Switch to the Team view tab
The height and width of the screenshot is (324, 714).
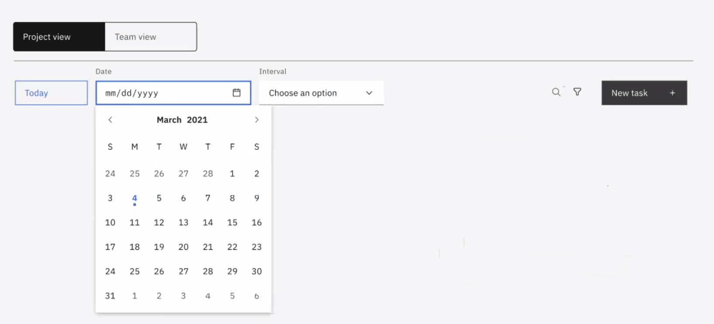135,37
